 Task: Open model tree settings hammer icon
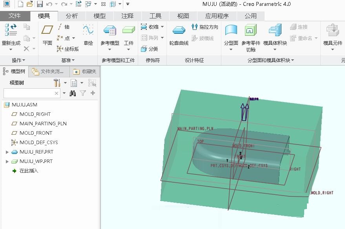(x=57, y=83)
